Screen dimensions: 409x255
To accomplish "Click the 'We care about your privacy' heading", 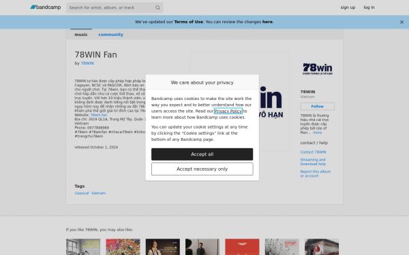I will 202,82.
